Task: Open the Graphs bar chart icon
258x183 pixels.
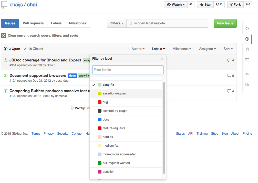Action: click(247, 84)
